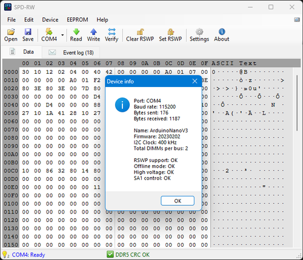The image size is (303, 260).
Task: Click byte 30 at offset 0000
Action: [25, 72]
